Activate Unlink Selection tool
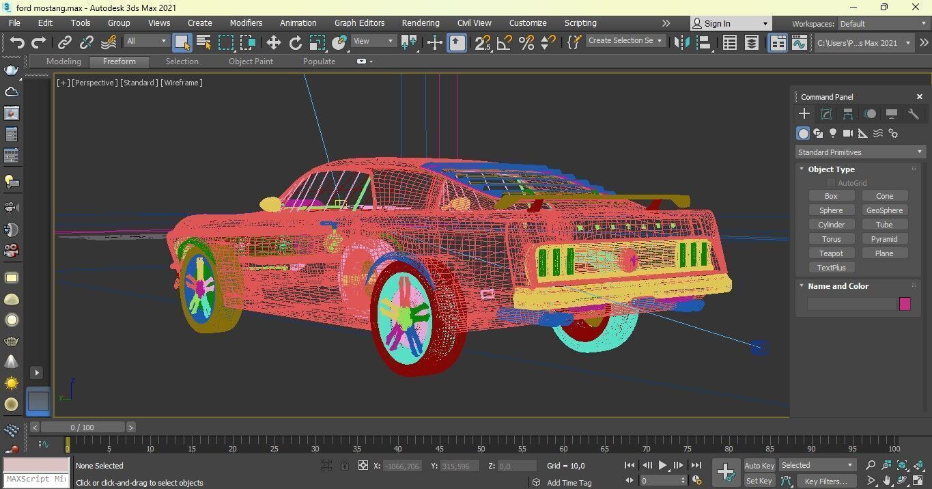932x489 pixels. tap(86, 42)
